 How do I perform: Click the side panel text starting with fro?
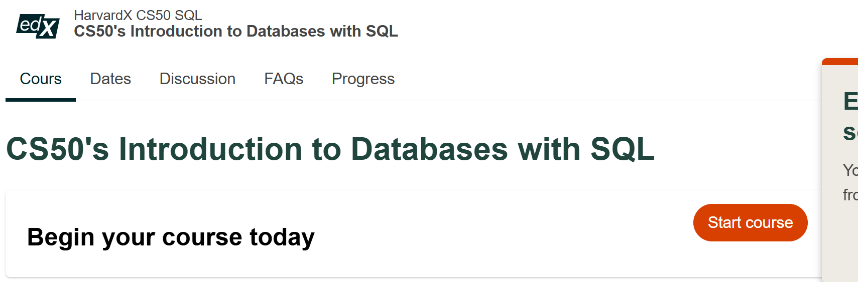click(850, 195)
